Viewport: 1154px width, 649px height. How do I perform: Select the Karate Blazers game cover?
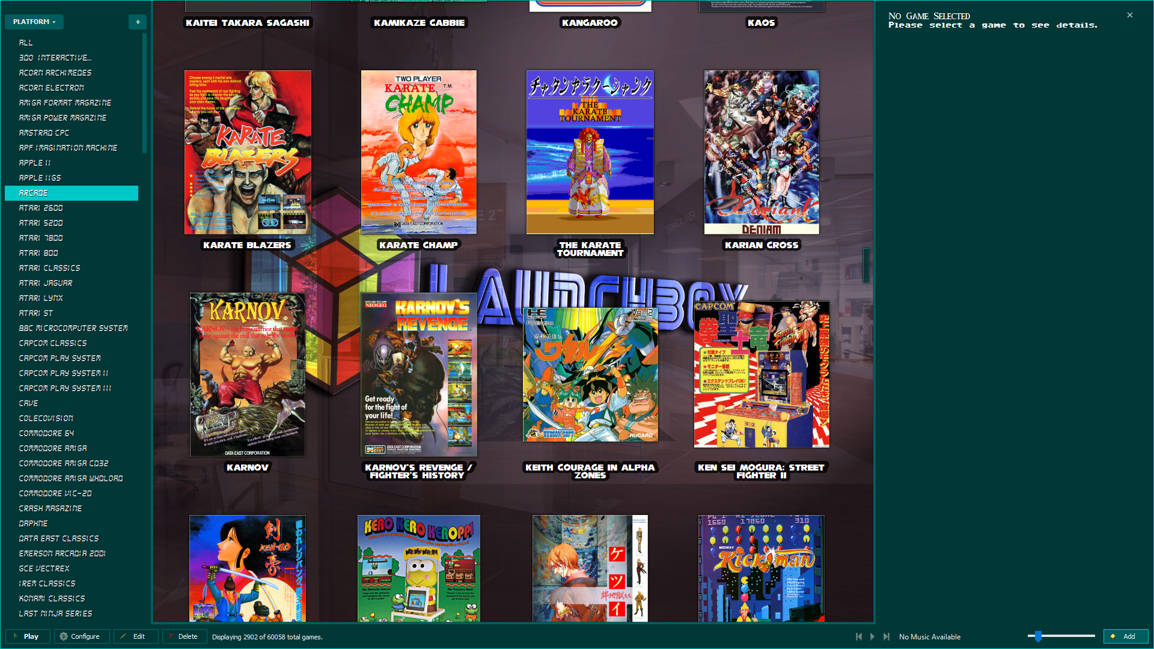click(x=248, y=152)
